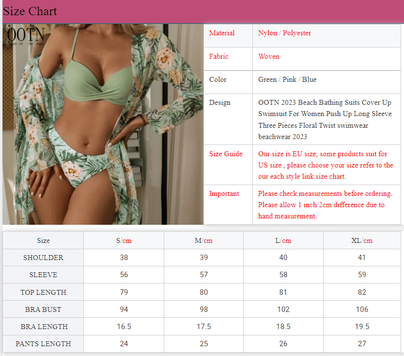Click the Material row label

point(222,33)
